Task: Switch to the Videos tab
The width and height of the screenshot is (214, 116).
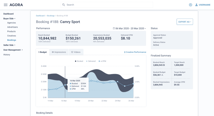Action: pyautogui.click(x=76, y=52)
